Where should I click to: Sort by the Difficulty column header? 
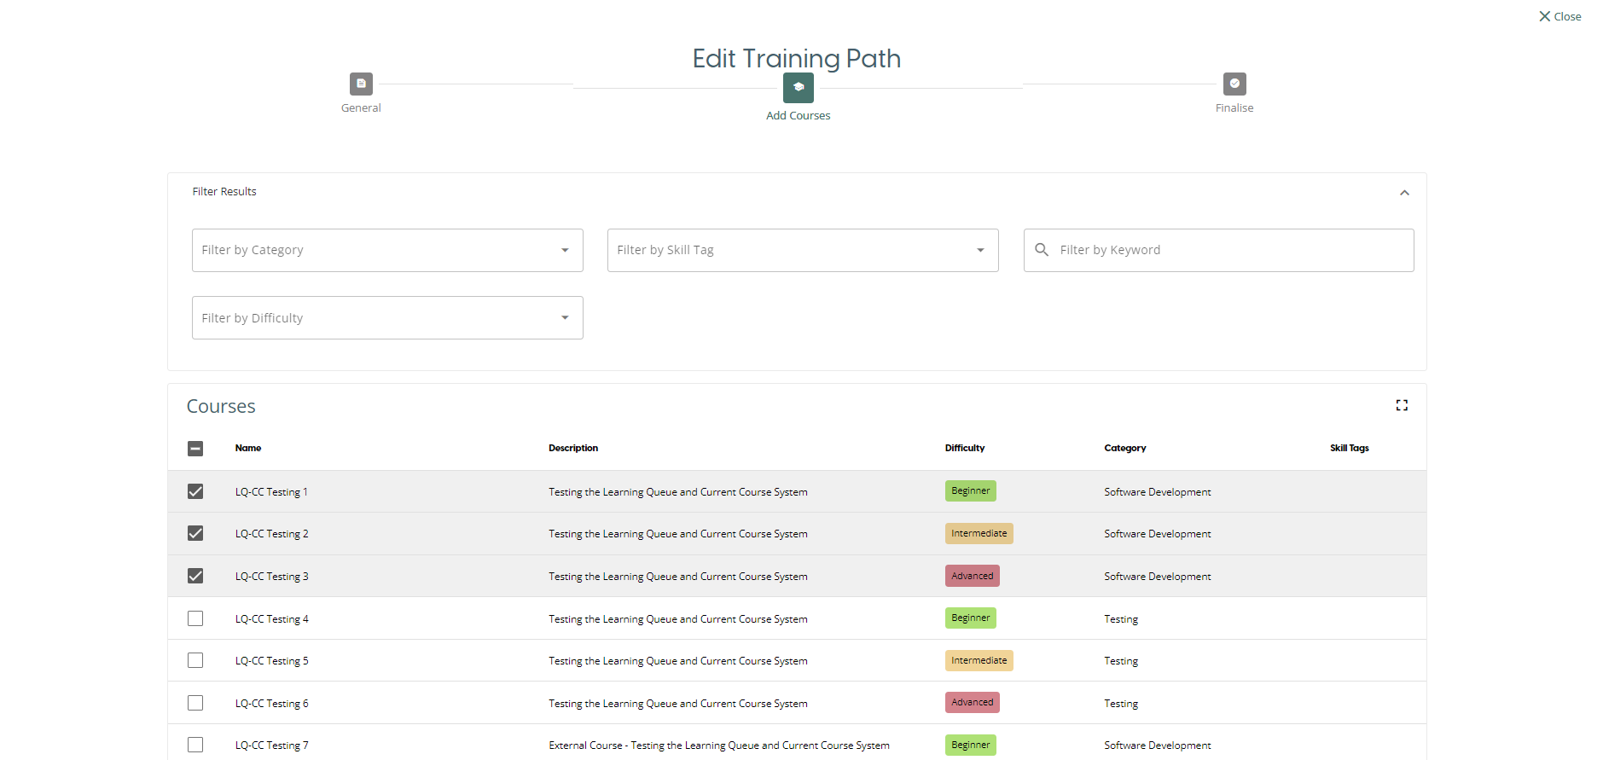(x=964, y=448)
